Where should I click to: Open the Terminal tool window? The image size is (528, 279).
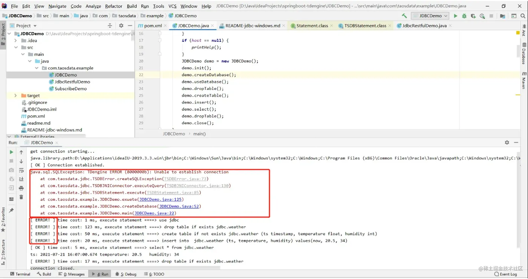point(20,274)
